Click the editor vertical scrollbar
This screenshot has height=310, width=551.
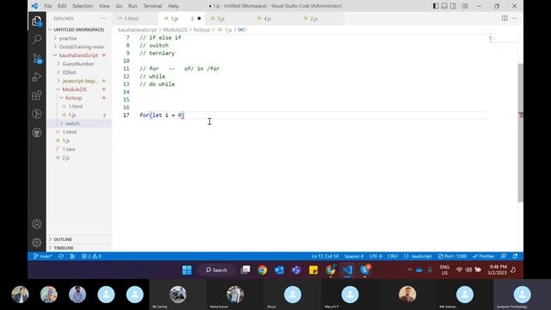(x=520, y=133)
